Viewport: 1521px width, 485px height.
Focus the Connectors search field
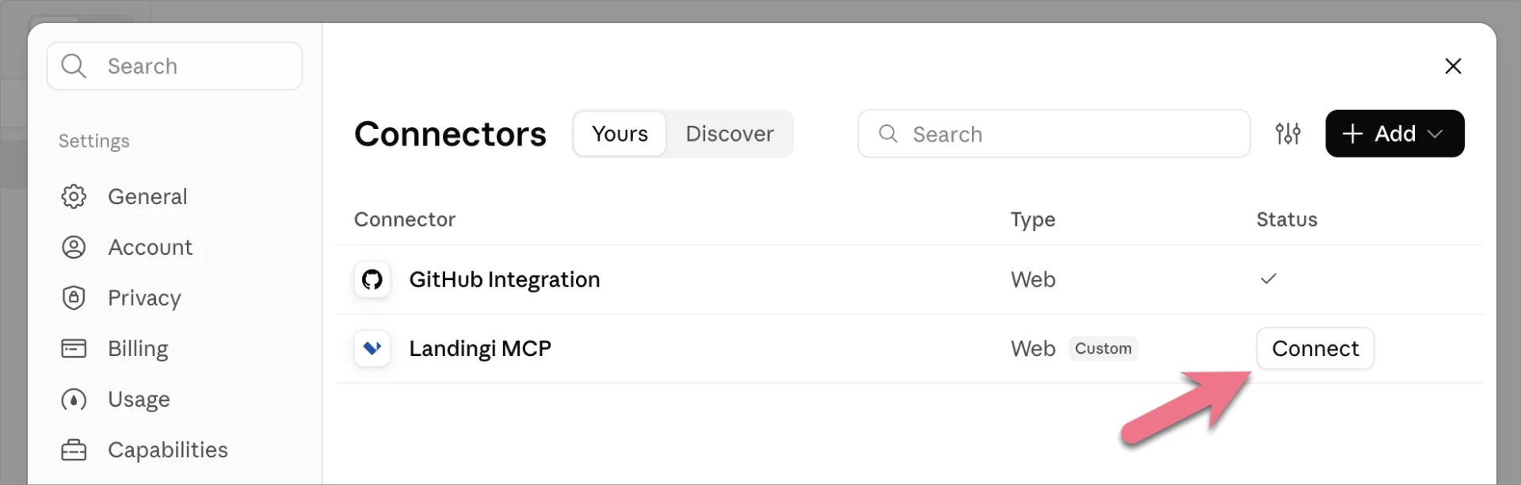click(x=1054, y=134)
